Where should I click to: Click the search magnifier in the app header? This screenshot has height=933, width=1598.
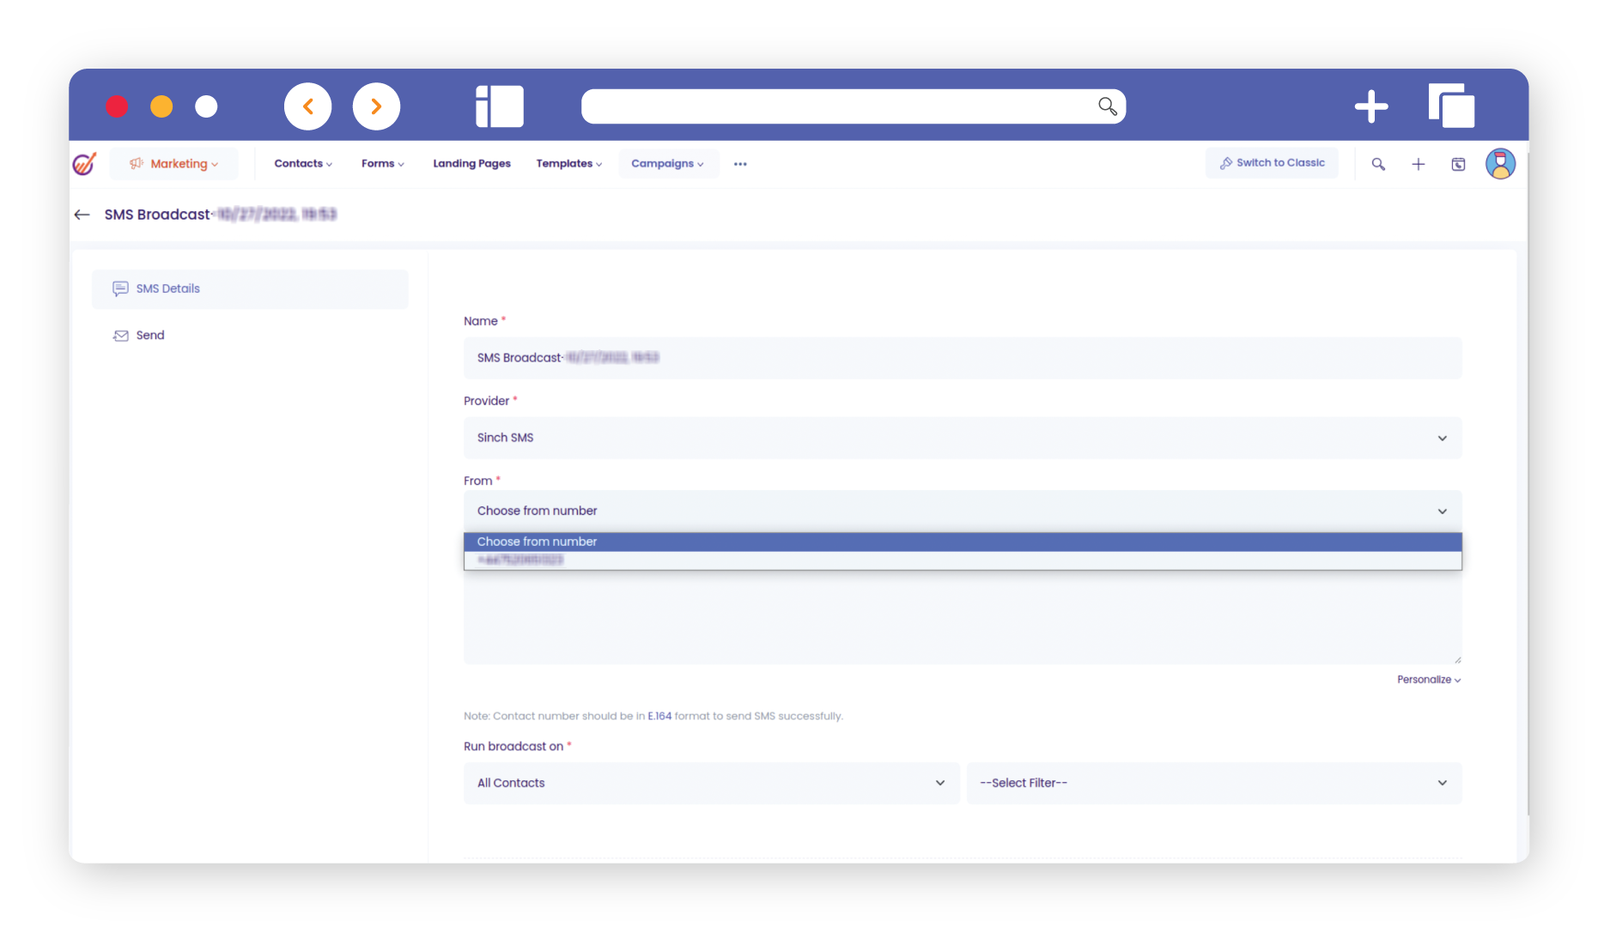tap(1378, 164)
